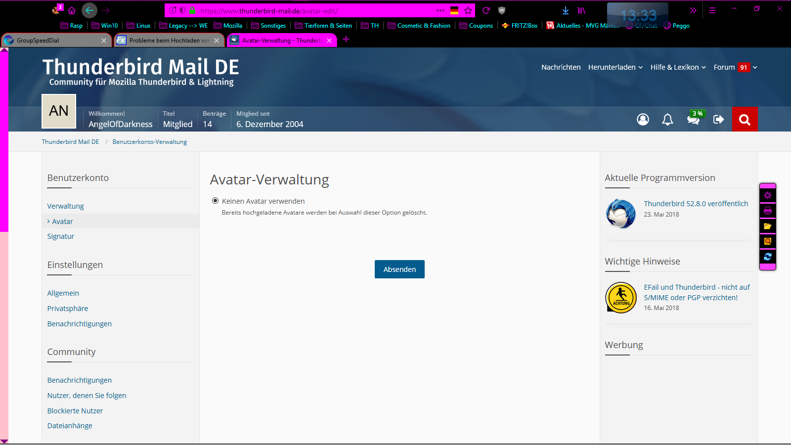The height and width of the screenshot is (445, 791).
Task: Click the blue refresh icon in floating side toolbar
Action: pyautogui.click(x=768, y=257)
